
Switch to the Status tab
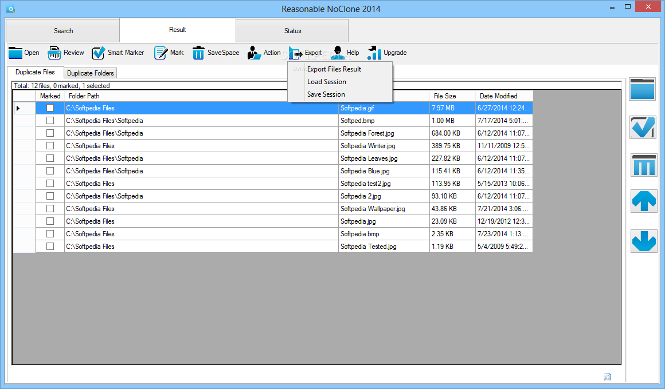coord(292,30)
